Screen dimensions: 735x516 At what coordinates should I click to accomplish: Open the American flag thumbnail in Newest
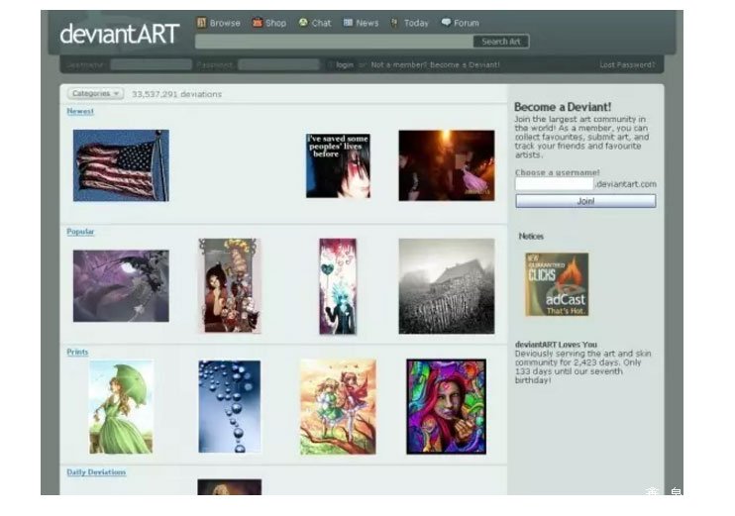tap(121, 165)
